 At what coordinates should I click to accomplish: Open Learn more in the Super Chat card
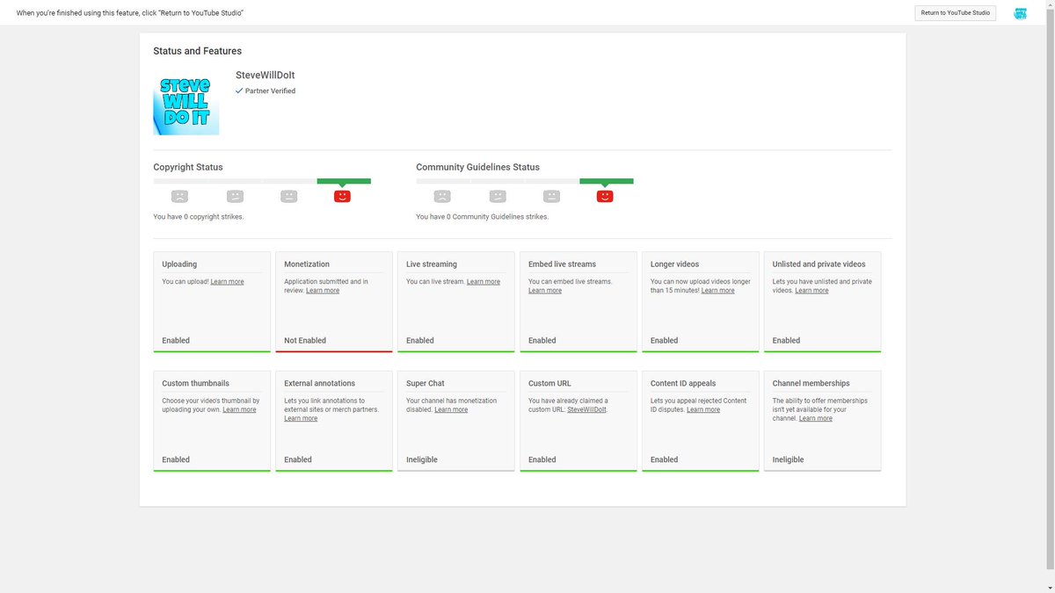(451, 410)
